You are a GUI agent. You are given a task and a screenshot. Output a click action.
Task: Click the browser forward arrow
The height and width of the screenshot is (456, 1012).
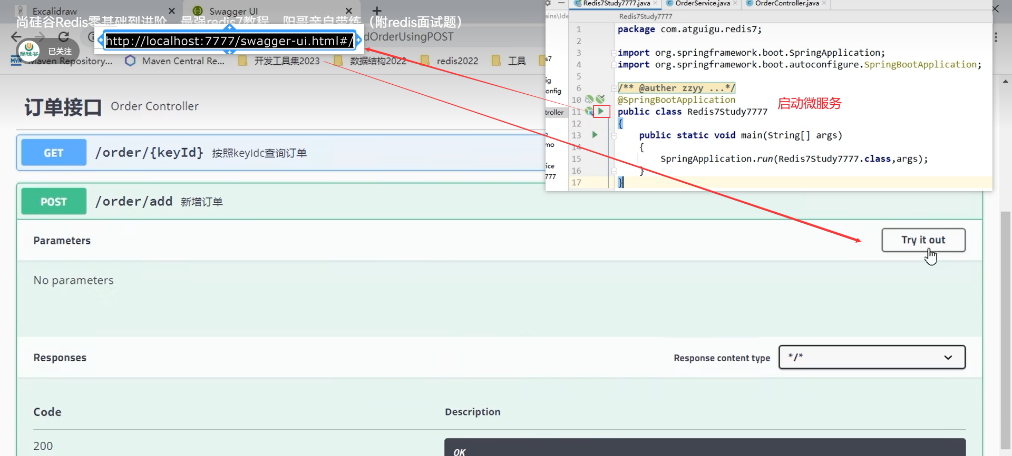(40, 37)
